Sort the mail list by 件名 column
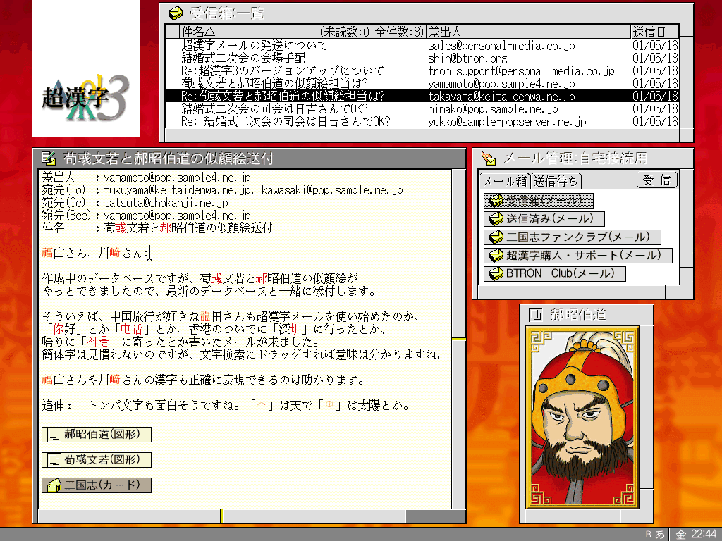This screenshot has height=541, width=722. tap(197, 32)
